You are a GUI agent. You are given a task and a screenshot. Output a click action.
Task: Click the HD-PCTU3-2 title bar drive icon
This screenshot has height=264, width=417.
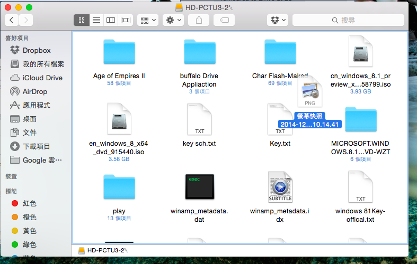179,7
